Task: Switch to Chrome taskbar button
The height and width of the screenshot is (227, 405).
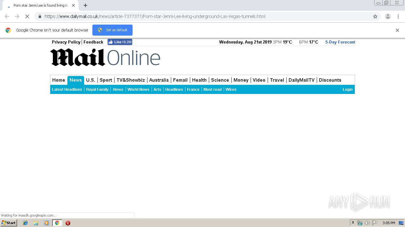Action: 57,223
